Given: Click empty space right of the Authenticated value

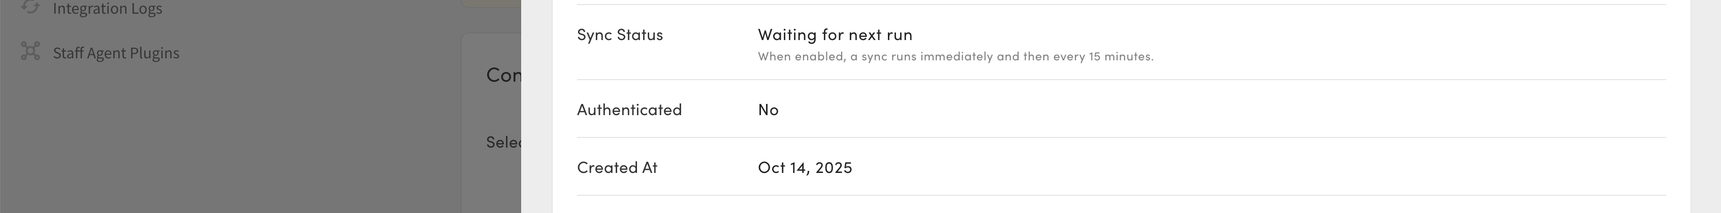Looking at the screenshot, I should point(1202,110).
